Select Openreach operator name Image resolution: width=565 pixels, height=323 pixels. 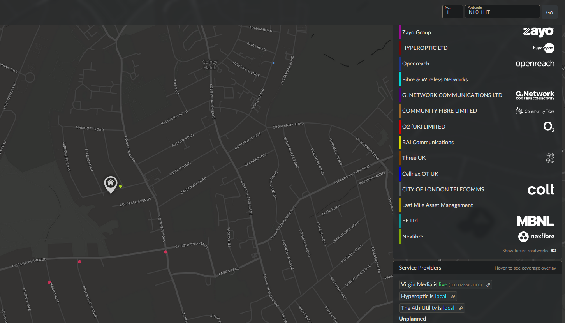[x=415, y=64]
